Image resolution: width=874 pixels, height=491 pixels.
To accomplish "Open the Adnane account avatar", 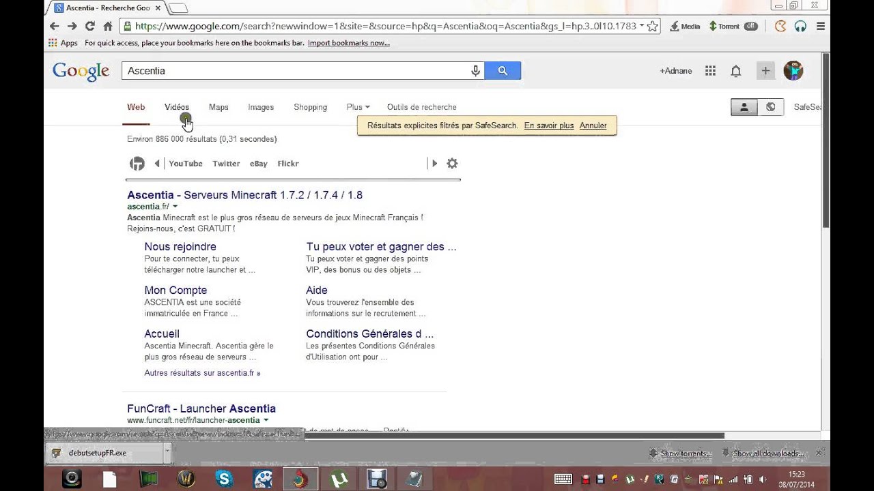I will [793, 71].
